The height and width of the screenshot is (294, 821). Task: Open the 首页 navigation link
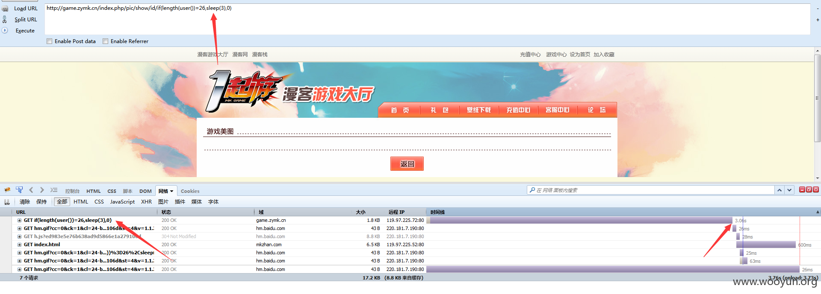[x=400, y=110]
